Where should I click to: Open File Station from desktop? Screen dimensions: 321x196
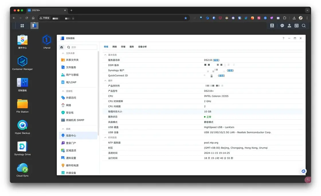click(23, 106)
